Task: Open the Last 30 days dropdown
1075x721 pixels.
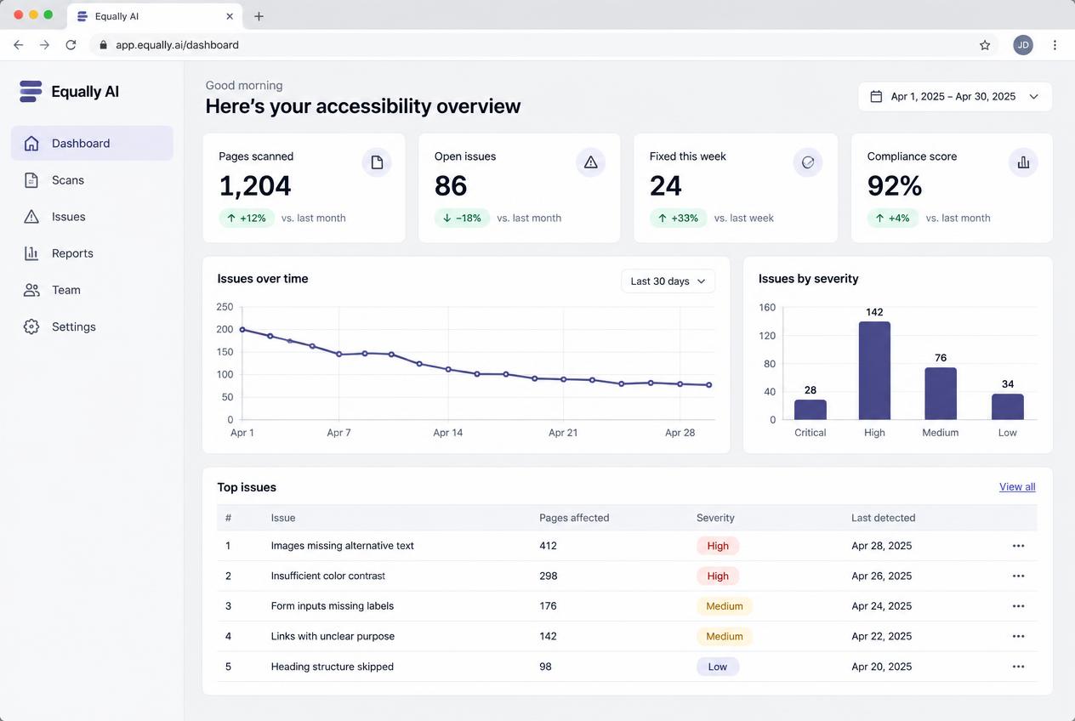Action: click(x=668, y=281)
